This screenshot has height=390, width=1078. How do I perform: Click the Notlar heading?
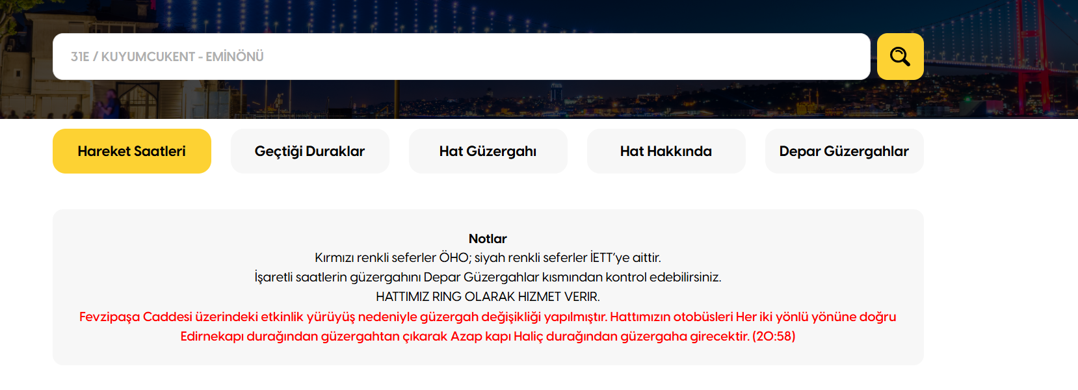[x=488, y=239]
